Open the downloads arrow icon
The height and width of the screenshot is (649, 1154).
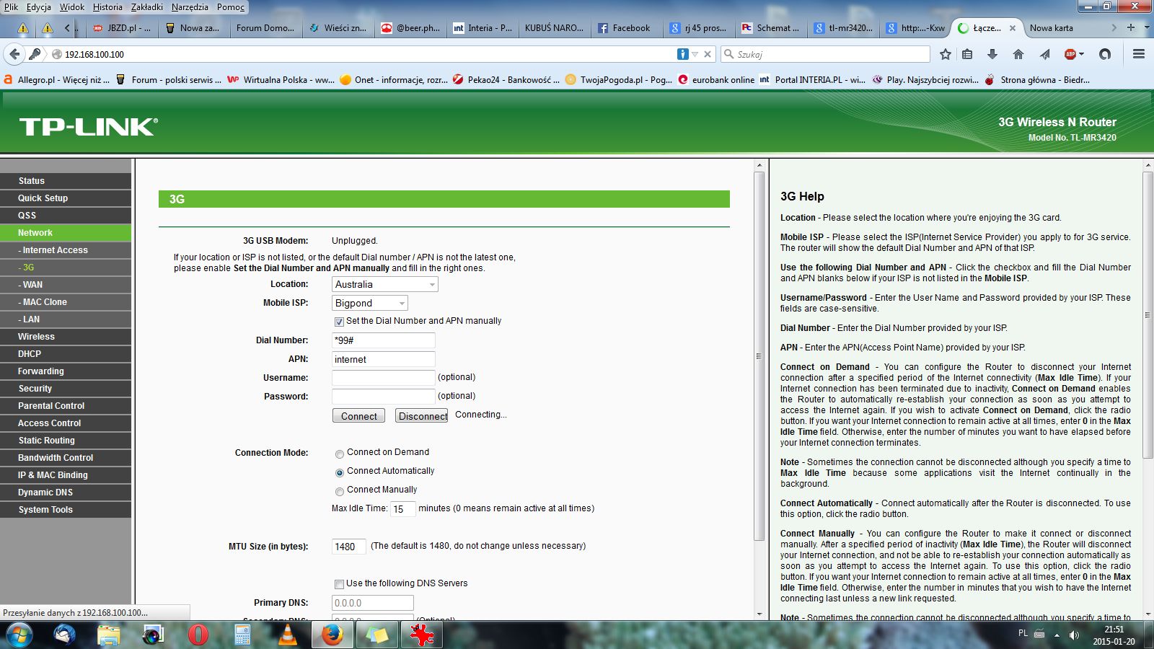[x=992, y=54]
